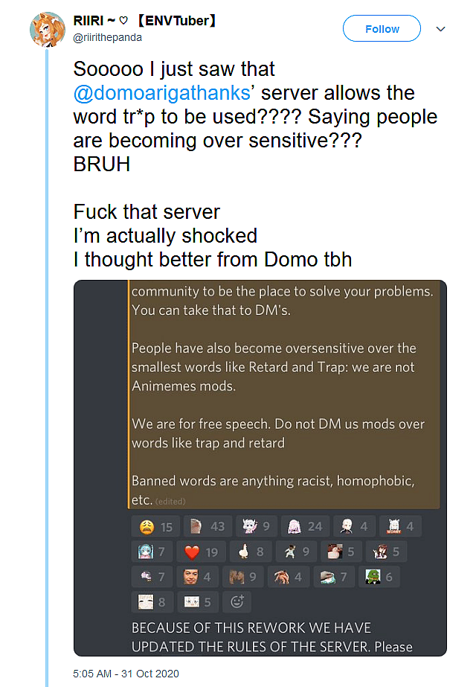The height and width of the screenshot is (687, 476).
Task: Click the add reaction smiley icon
Action: click(x=237, y=601)
